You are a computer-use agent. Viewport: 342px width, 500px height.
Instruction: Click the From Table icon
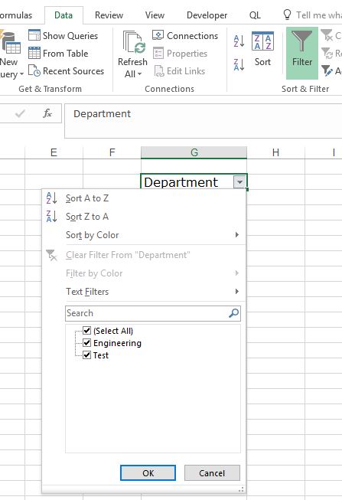(34, 53)
